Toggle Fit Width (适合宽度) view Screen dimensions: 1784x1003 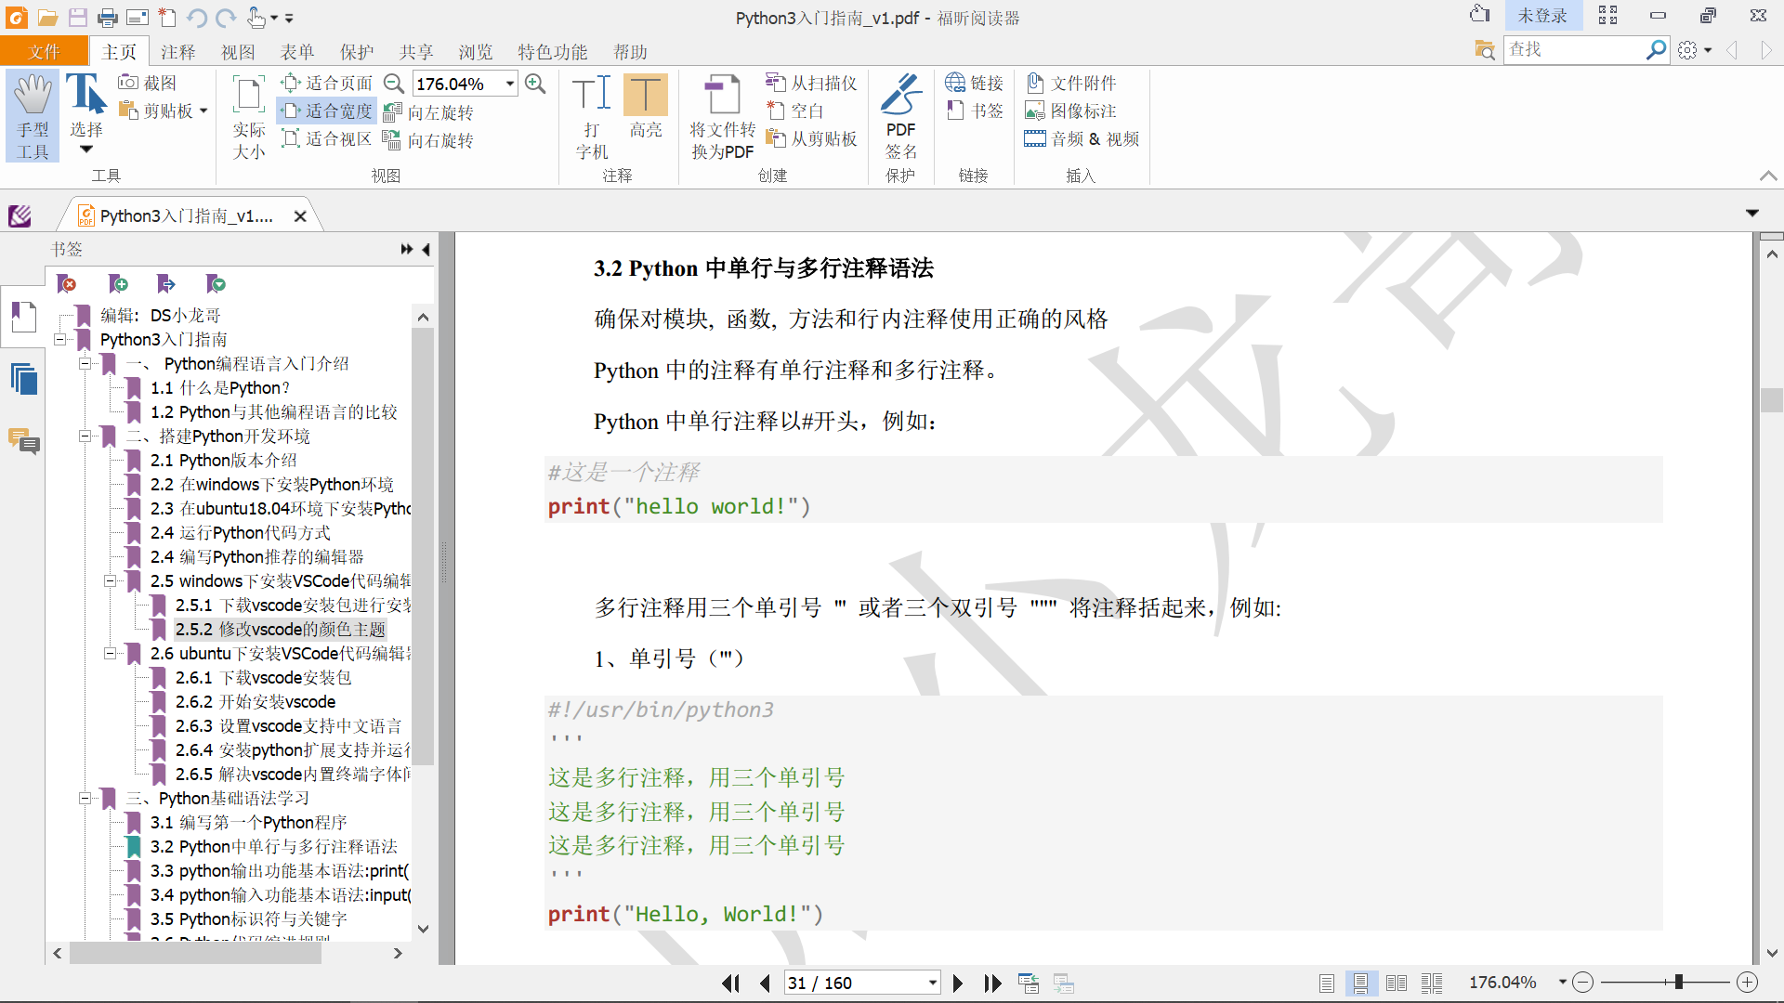coord(328,111)
